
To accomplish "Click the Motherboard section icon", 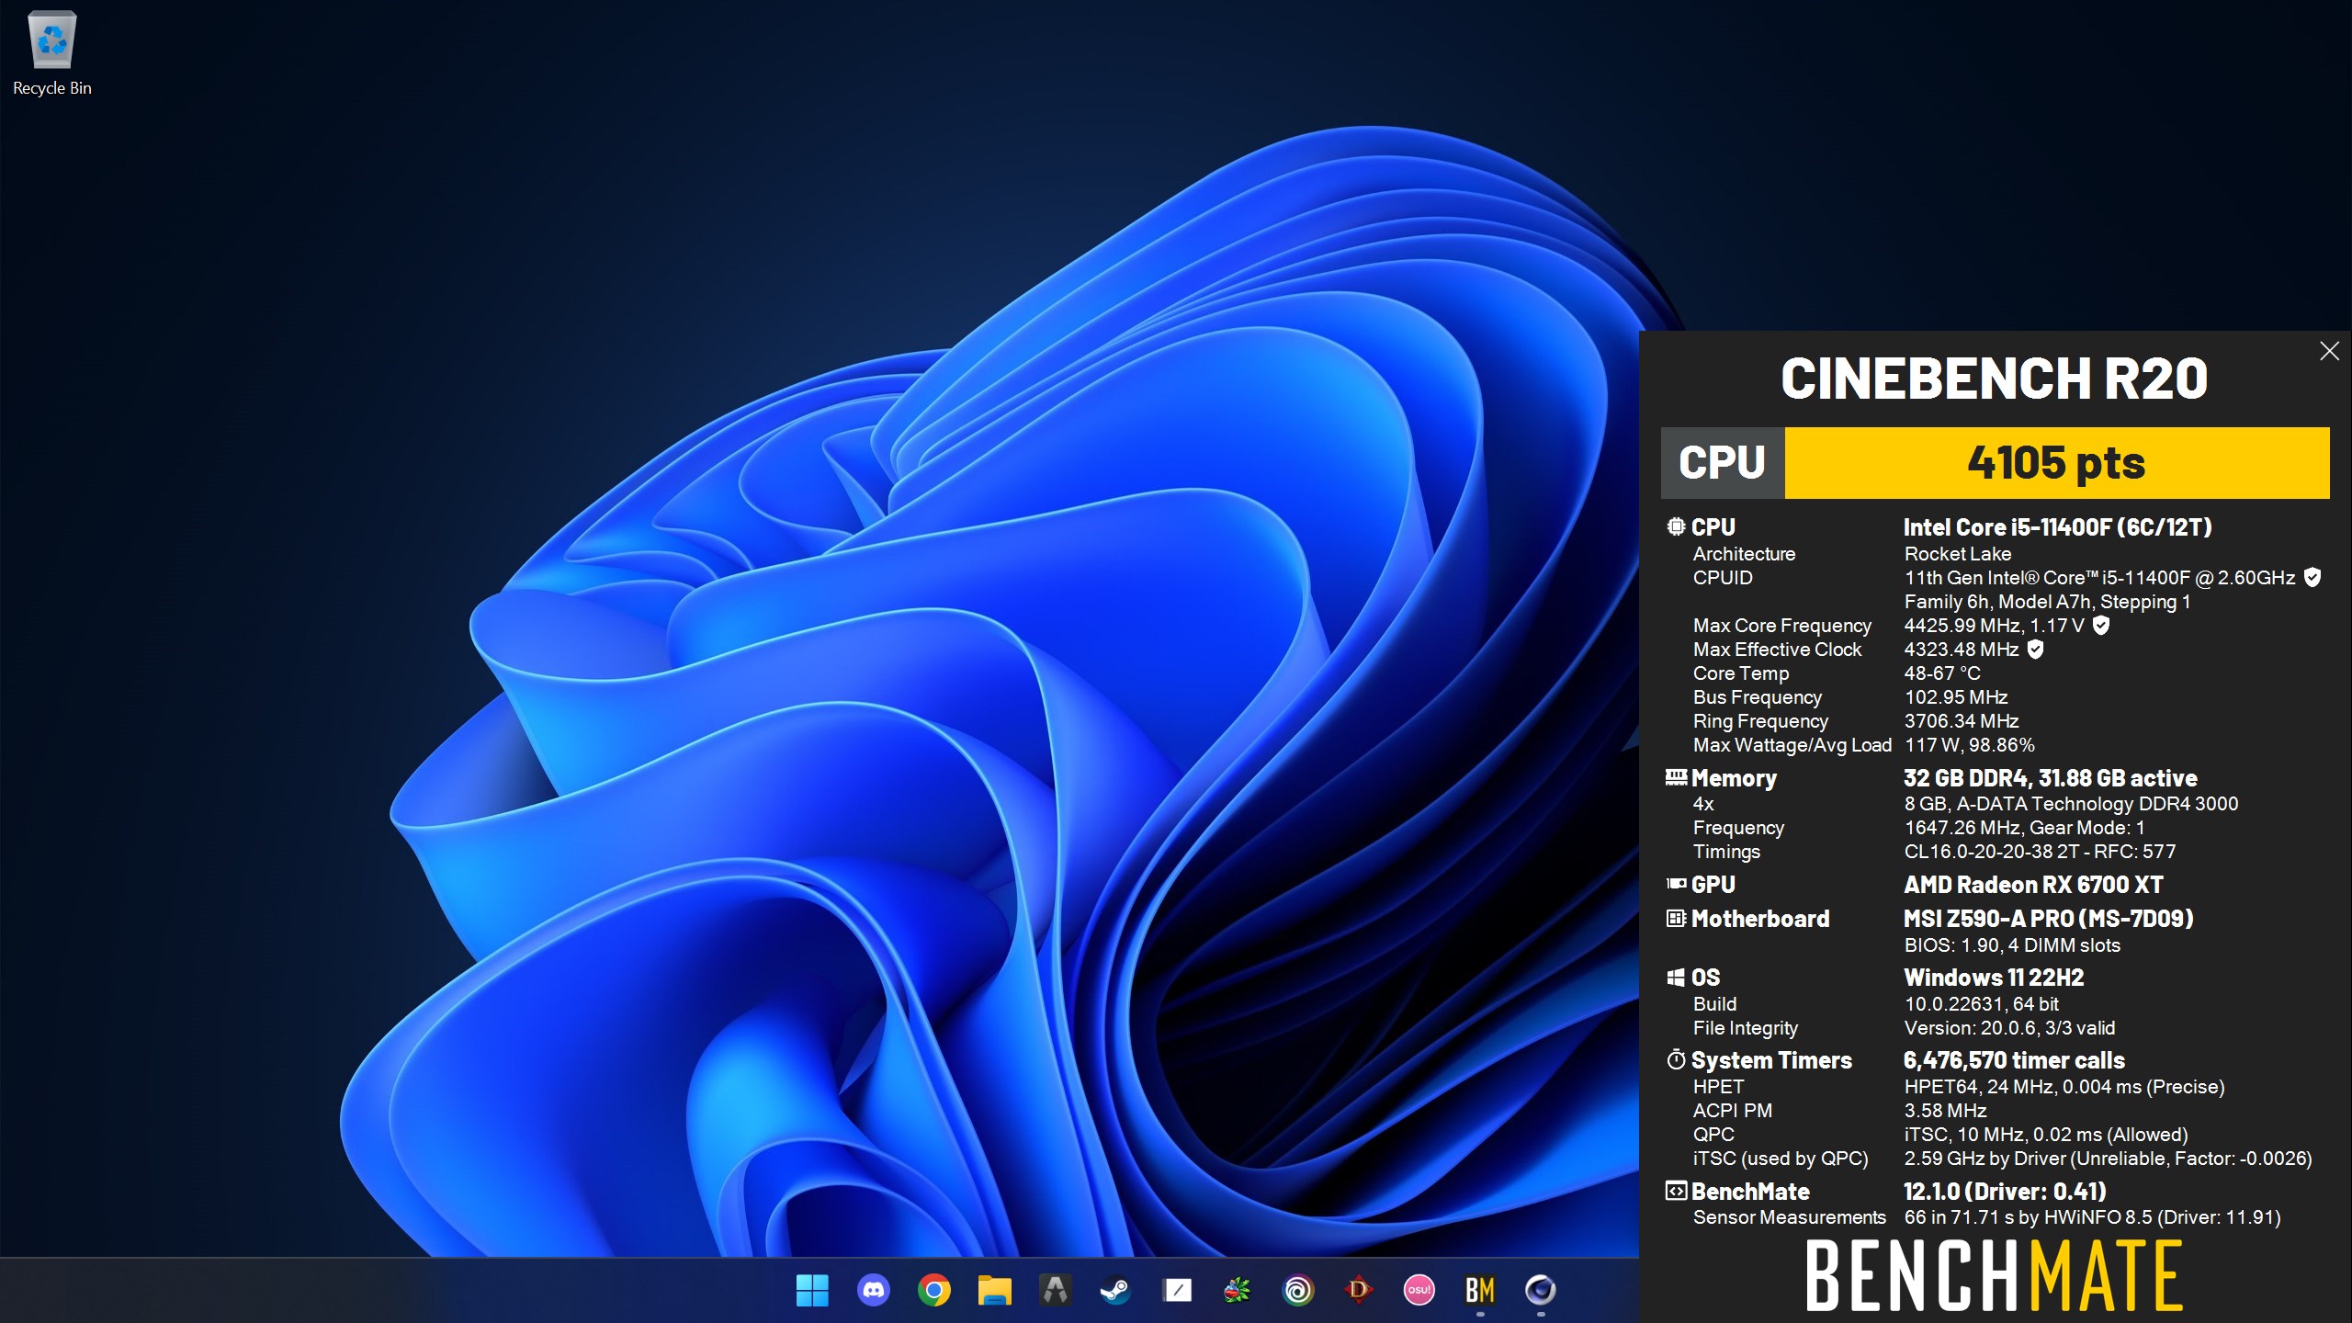I will tap(1676, 918).
